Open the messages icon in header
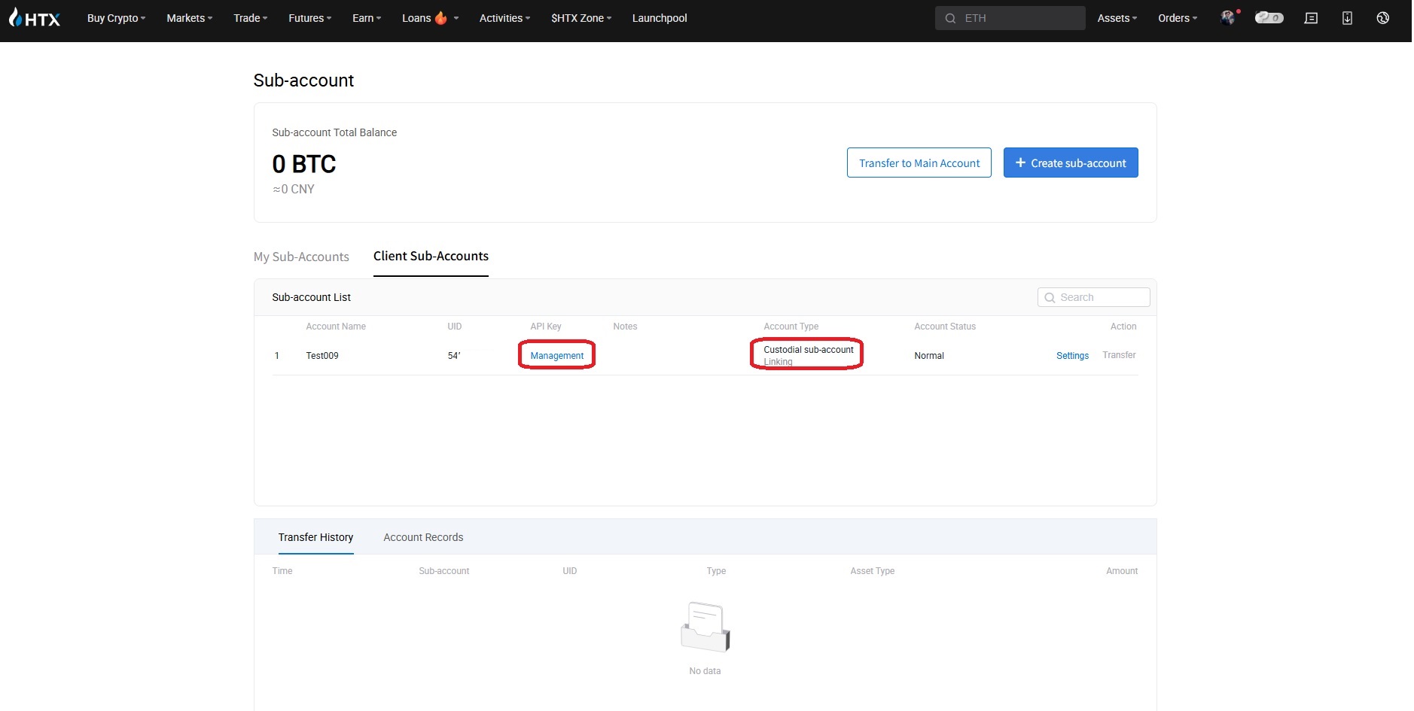1414x711 pixels. coord(1311,18)
